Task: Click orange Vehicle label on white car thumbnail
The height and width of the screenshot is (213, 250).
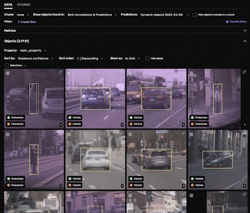Action: [x=75, y=185]
